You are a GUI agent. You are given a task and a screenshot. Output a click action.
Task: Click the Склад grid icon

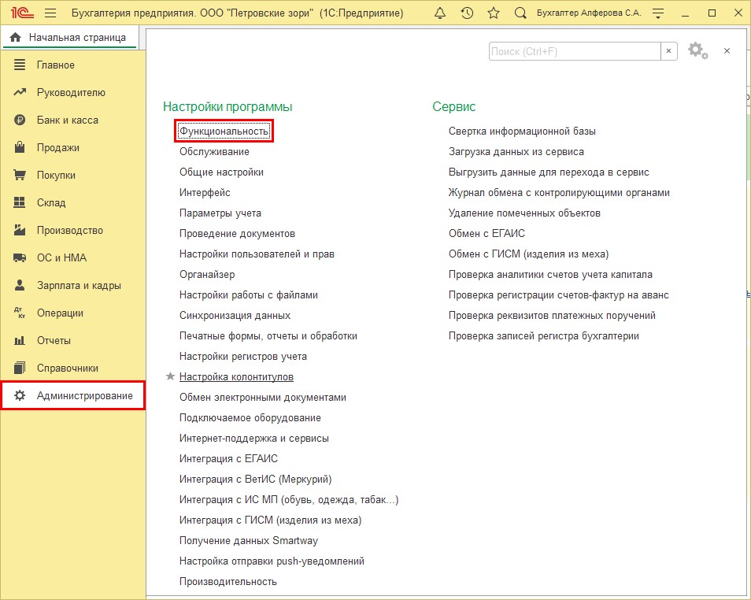tap(20, 202)
